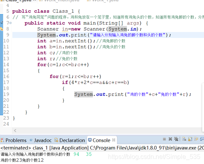Click the console output line ending in 12
The height and width of the screenshot is (164, 204).
point(22,160)
